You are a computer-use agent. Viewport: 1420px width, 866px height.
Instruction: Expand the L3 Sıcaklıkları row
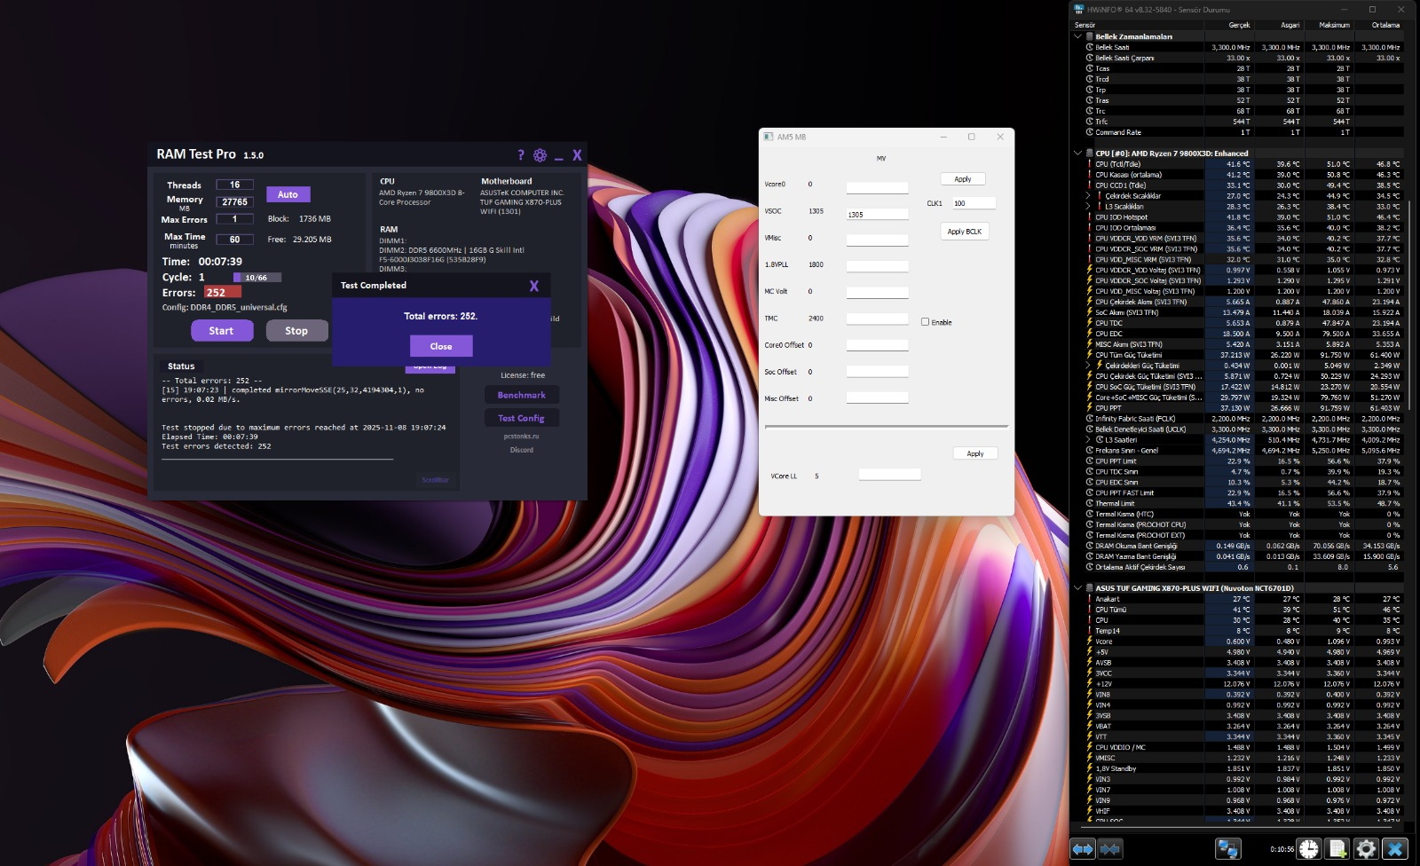coord(1088,207)
